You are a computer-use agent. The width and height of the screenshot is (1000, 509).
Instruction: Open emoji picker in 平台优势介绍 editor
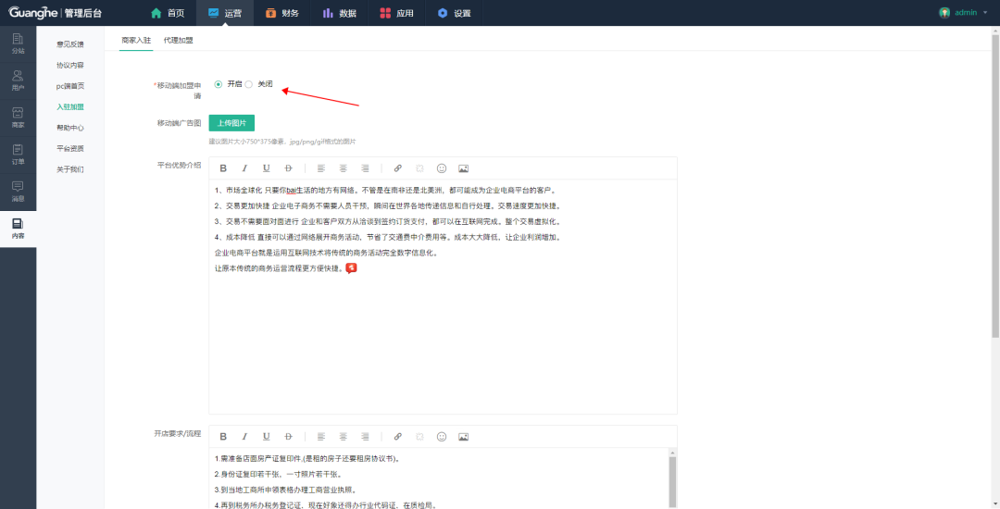point(442,168)
